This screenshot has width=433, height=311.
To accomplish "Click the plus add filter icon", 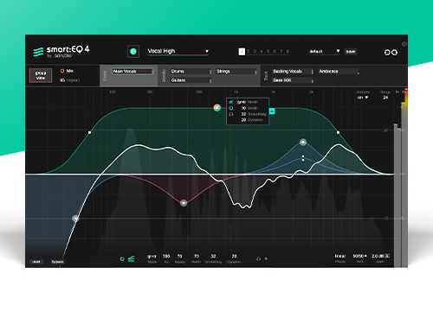I will coord(266,259).
